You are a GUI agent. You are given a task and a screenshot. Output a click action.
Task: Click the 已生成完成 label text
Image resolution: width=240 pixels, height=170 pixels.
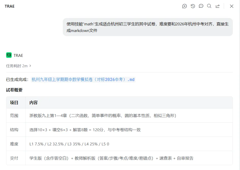point(17,80)
